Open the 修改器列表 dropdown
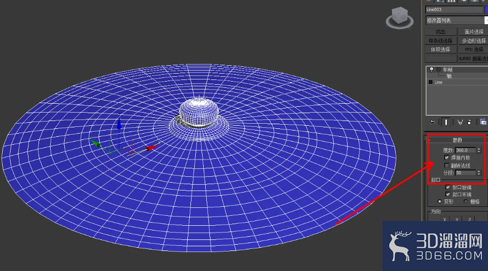This screenshot has width=488, height=271. click(x=456, y=20)
